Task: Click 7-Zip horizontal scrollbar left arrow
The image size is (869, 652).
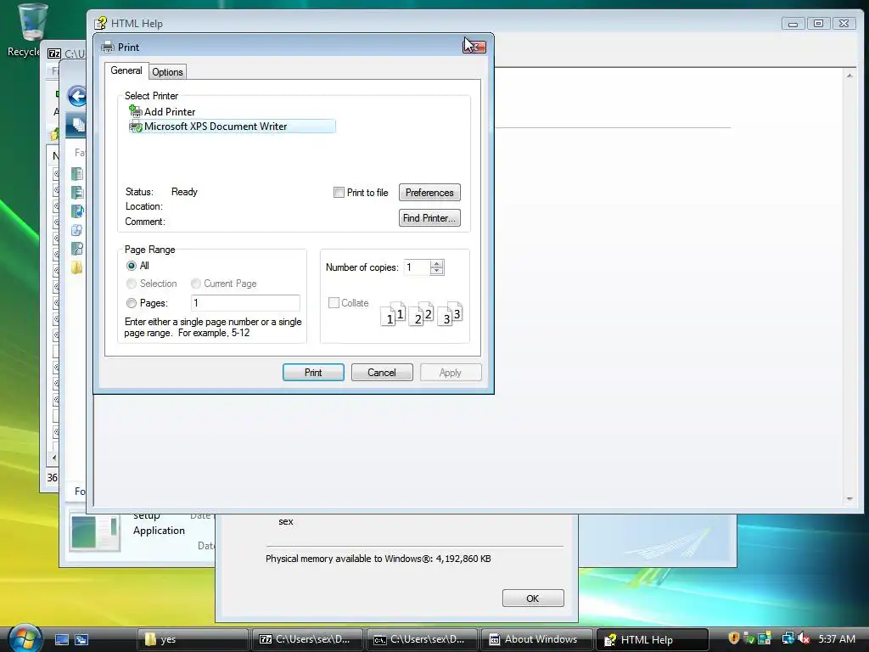Action: tap(53, 458)
